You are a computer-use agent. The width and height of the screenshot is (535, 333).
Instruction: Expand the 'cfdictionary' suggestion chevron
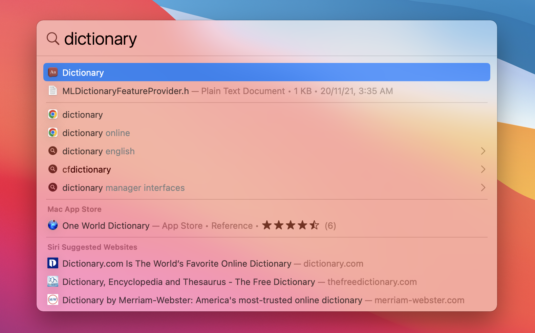tap(483, 169)
